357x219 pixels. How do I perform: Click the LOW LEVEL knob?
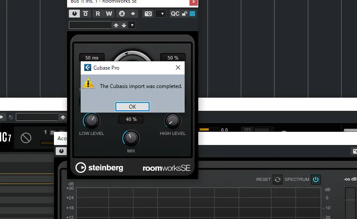tap(92, 120)
